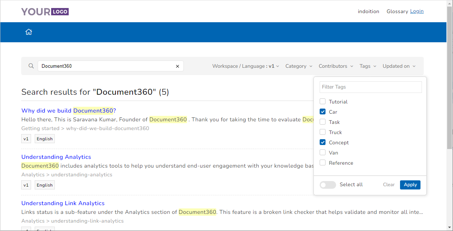The height and width of the screenshot is (231, 453).
Task: Clear the search text with the X icon
Action: 178,66
